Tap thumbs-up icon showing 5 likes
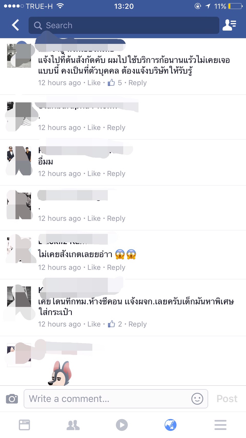The image size is (246, 438). point(111,82)
